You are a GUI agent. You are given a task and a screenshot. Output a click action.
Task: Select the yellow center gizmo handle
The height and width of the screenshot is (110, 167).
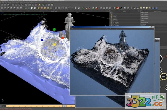point(55,44)
